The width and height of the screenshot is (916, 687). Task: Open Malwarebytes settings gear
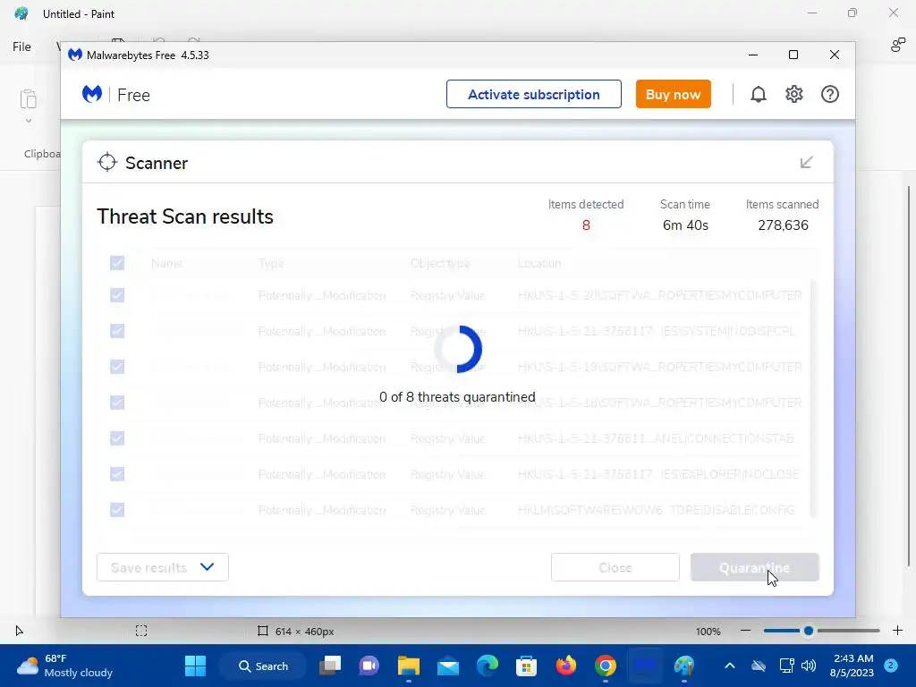[794, 94]
